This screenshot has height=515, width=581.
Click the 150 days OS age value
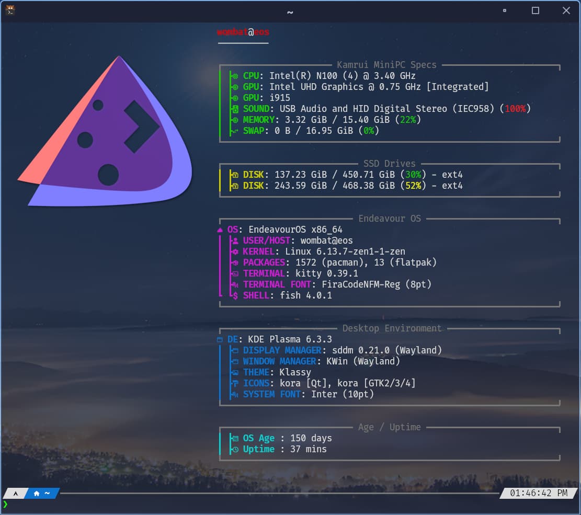pyautogui.click(x=311, y=438)
